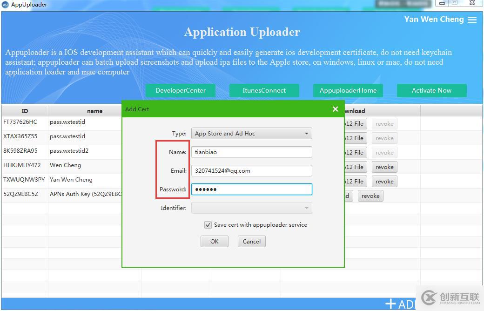Click the AppUploader logo in title bar
484x311 pixels.
click(5, 4)
